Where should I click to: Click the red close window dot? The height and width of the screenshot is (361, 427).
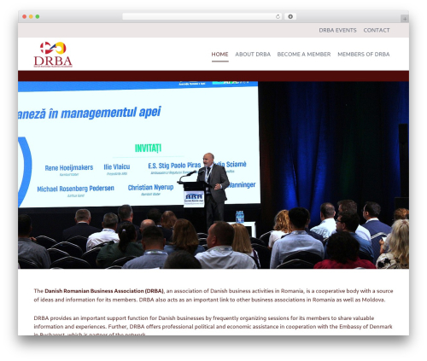(25, 17)
